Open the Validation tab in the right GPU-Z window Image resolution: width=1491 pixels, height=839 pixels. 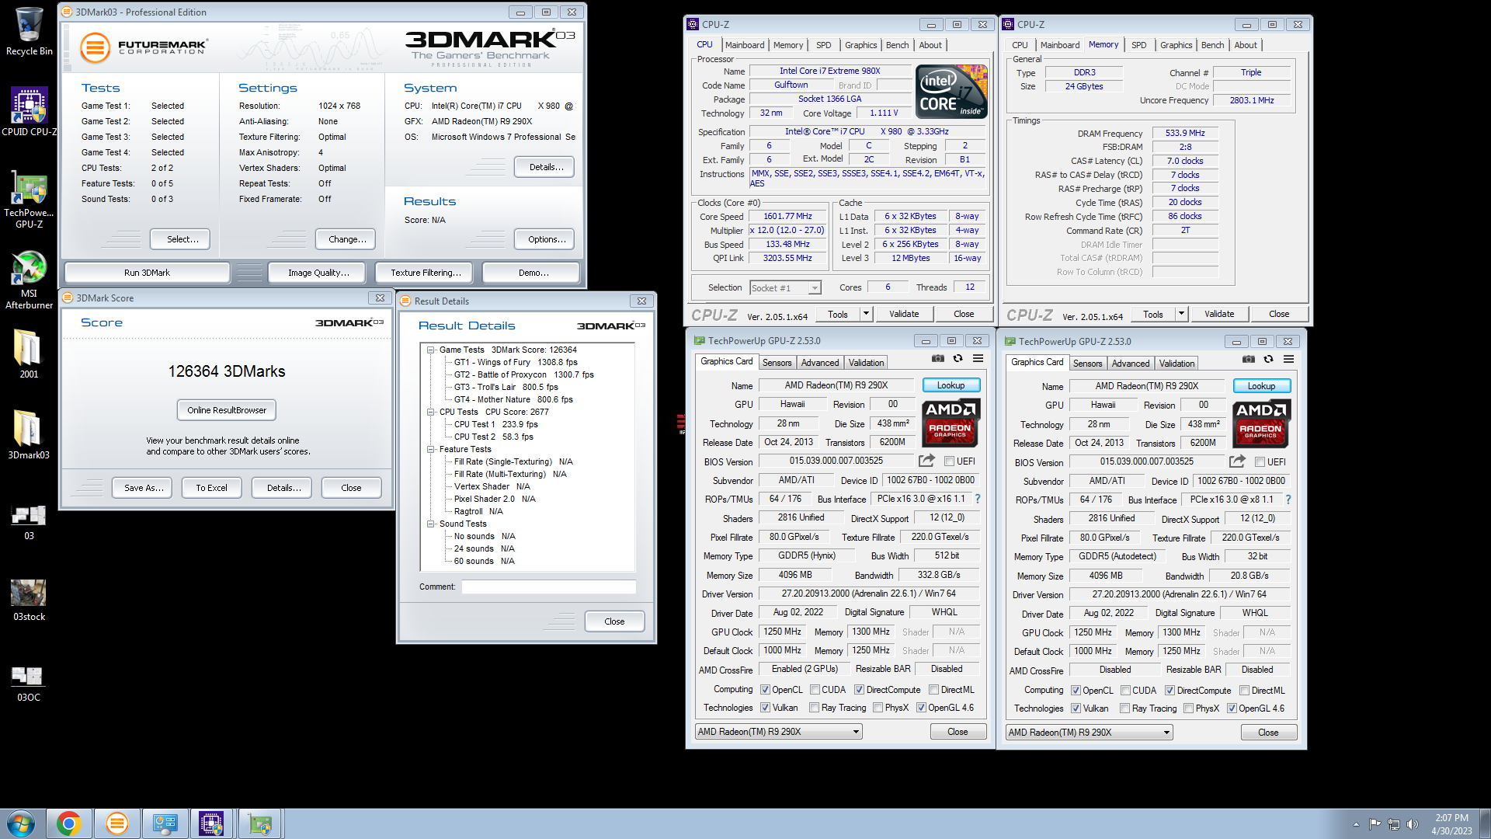(x=1176, y=364)
